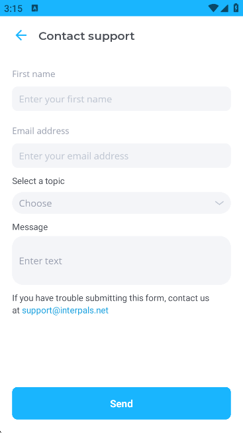Click inside the Message text area
The image size is (243, 433).
(x=121, y=260)
